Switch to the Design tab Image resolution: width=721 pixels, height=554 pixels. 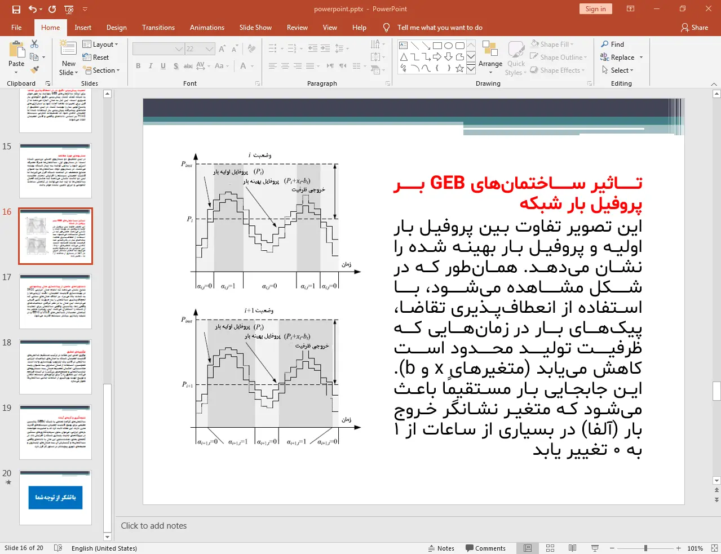[117, 28]
